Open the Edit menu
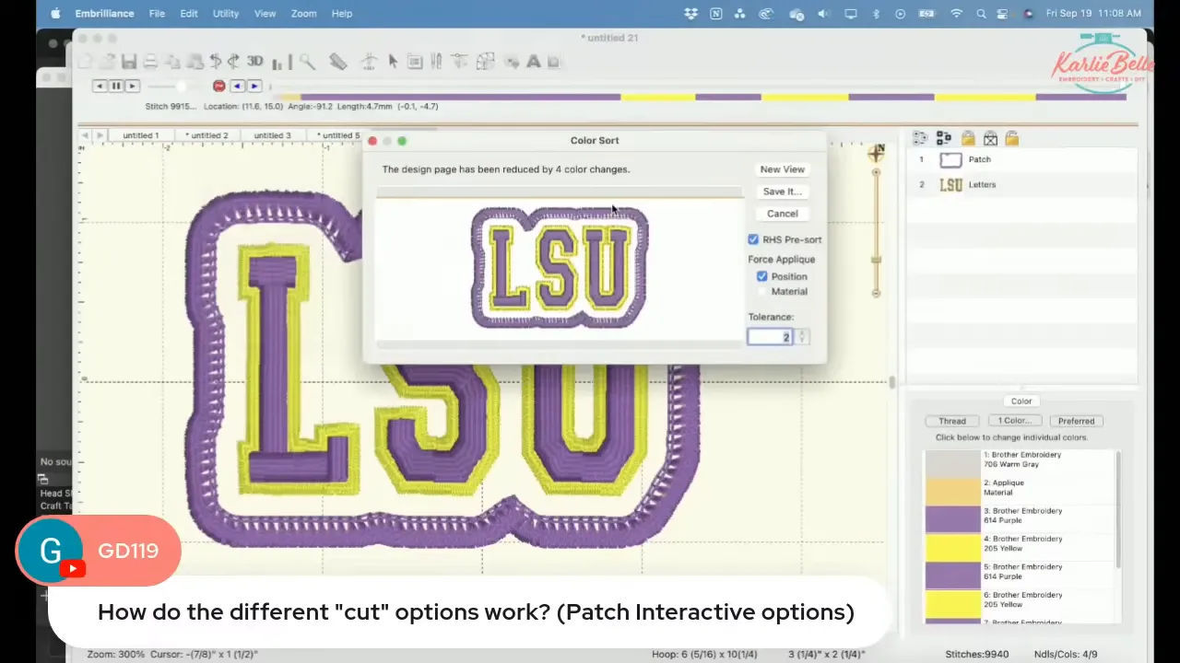The image size is (1180, 663). 189,13
